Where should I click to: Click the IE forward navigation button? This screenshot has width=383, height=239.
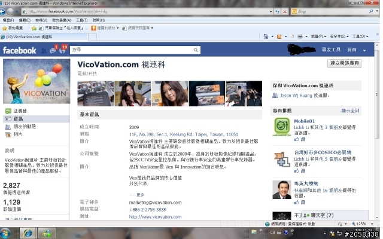click(x=10, y=11)
